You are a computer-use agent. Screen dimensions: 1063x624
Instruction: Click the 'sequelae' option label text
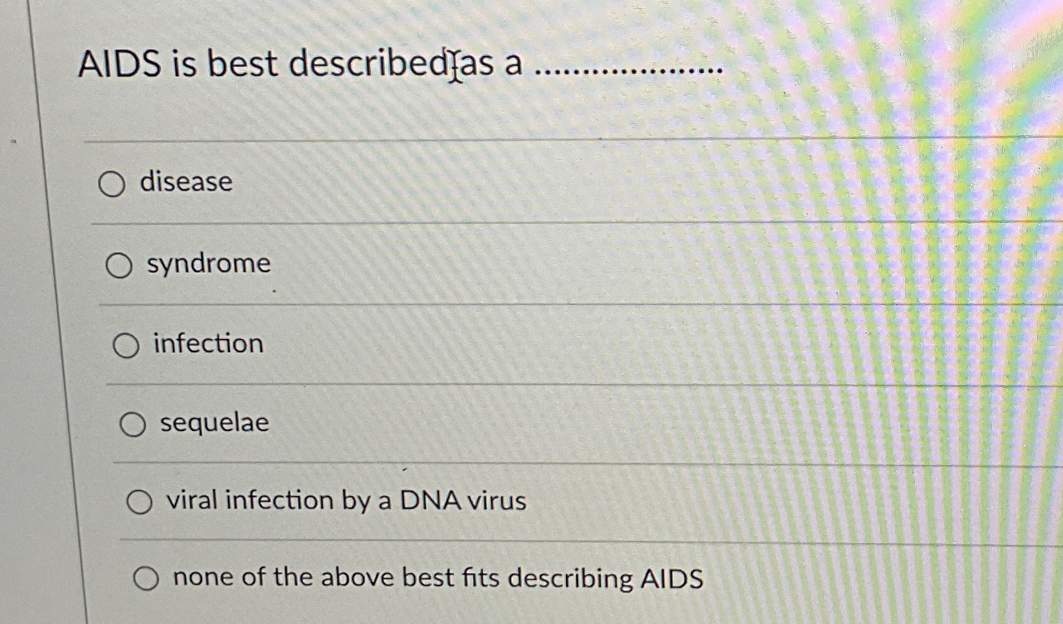click(x=213, y=423)
